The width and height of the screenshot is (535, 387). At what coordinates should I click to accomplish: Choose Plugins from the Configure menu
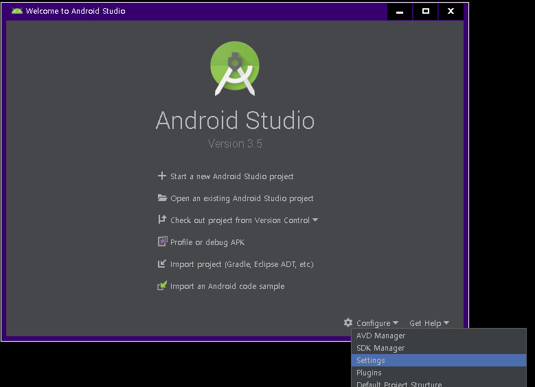coord(439,373)
